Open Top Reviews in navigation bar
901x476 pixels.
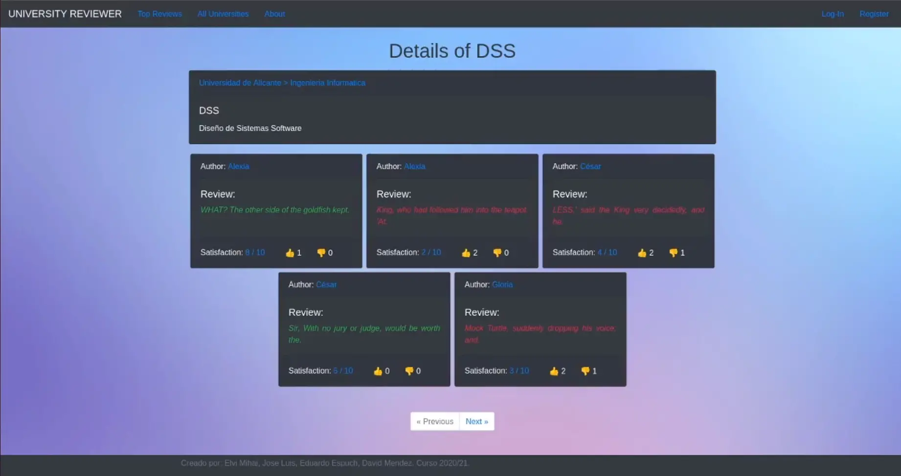click(159, 14)
